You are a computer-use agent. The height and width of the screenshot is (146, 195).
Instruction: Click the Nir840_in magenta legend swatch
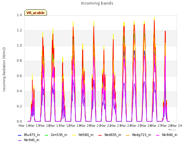tap(158, 135)
